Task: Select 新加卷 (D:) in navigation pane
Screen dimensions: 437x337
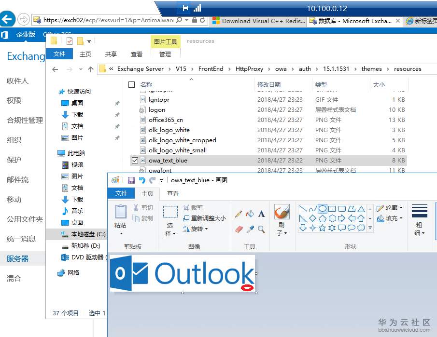Action: [x=81, y=246]
